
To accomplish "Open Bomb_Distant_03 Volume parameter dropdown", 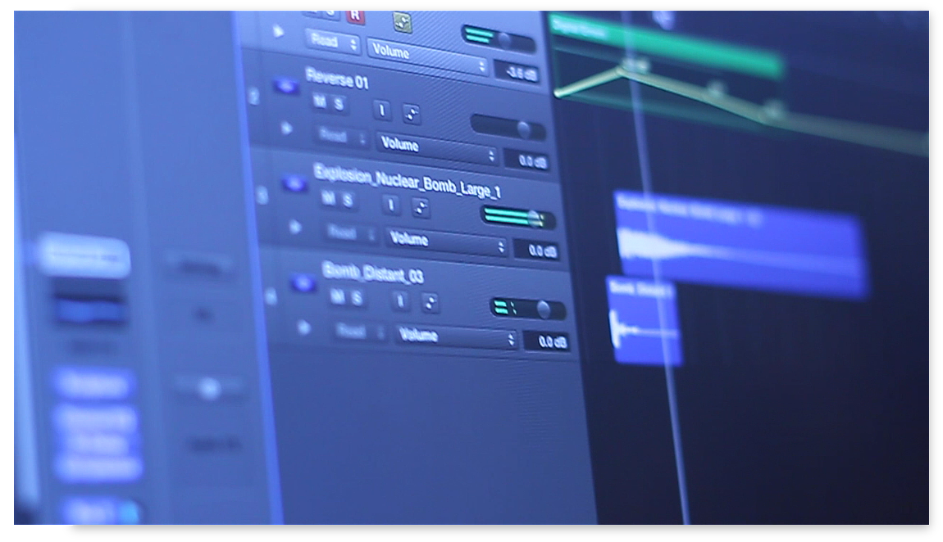I will (x=457, y=336).
